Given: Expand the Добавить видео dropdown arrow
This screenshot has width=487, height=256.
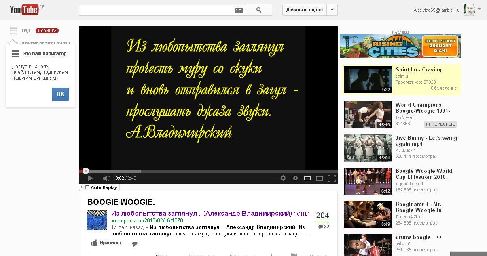Looking at the screenshot, I should (x=332, y=10).
